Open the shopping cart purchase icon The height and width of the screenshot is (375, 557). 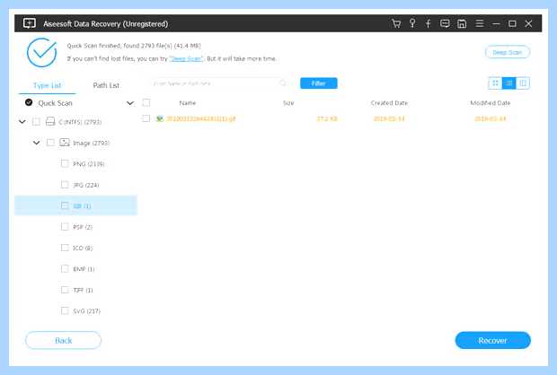[396, 23]
